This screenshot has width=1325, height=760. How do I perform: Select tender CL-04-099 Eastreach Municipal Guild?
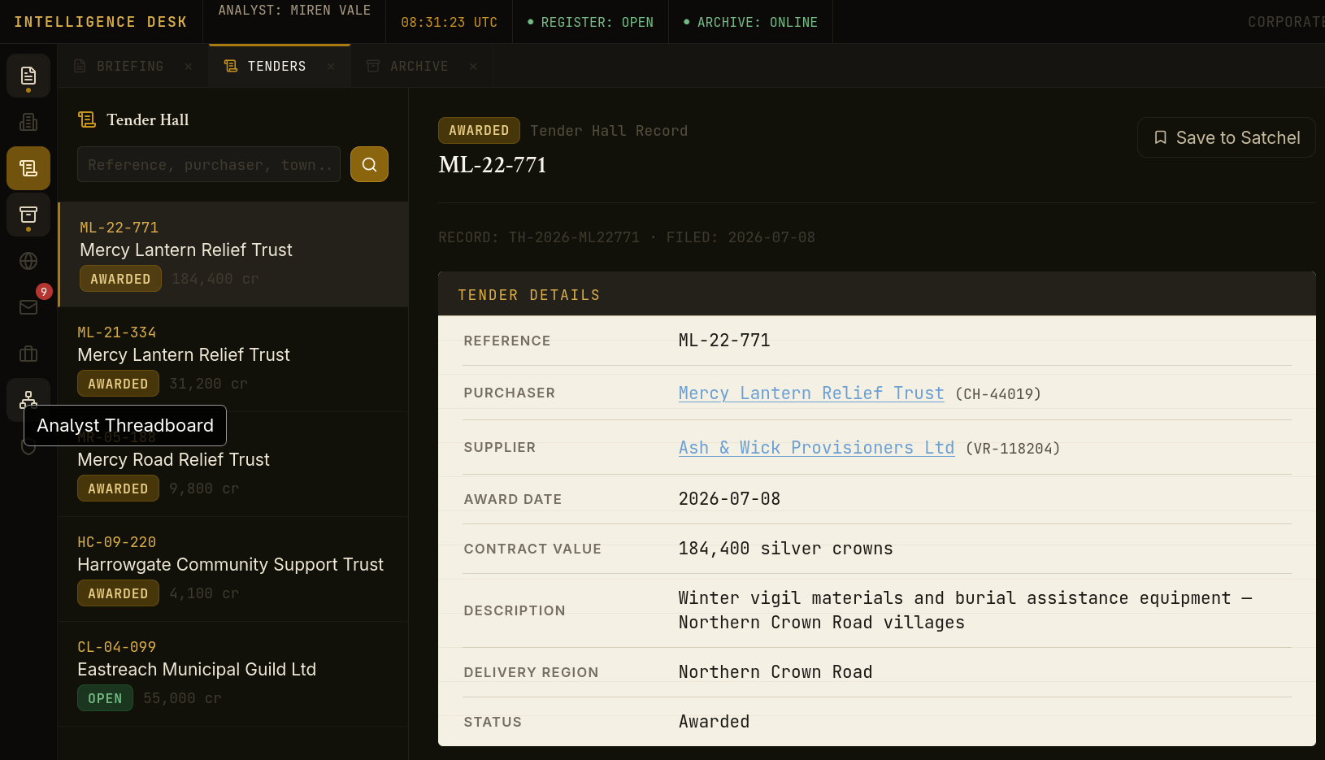pos(233,674)
